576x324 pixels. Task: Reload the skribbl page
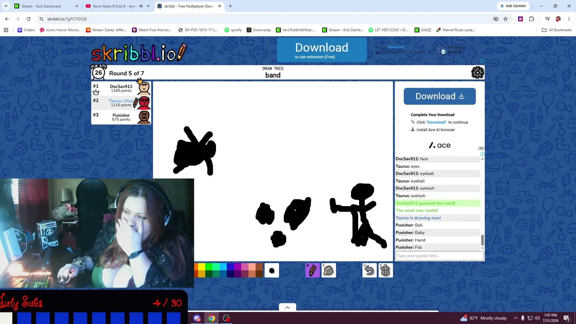tap(28, 19)
